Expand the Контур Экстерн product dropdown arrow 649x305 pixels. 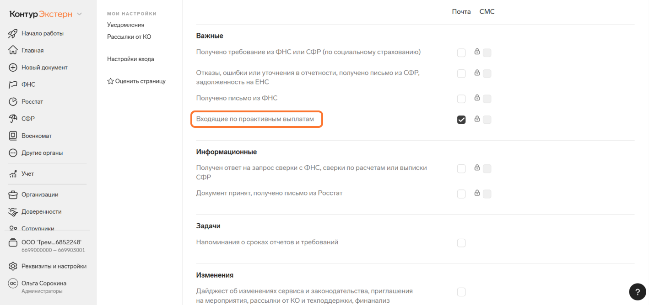[x=79, y=14]
